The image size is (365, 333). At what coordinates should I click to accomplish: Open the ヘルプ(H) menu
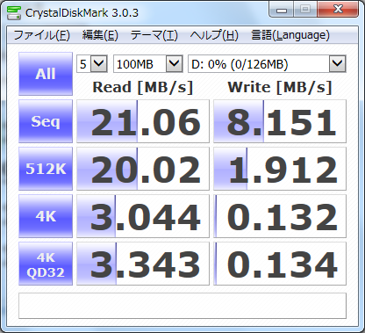click(x=214, y=36)
